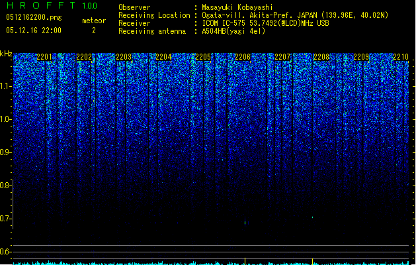Click the 1.1 kHz axis tick label

[5, 86]
